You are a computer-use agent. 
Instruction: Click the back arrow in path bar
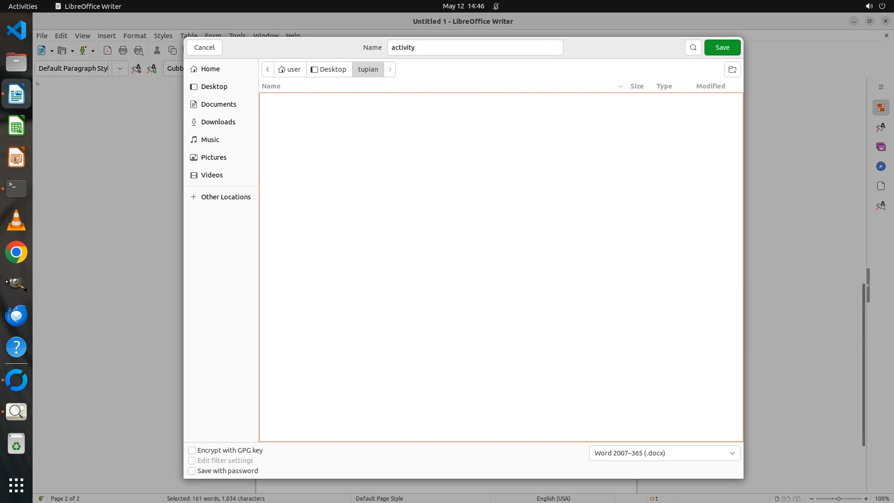pyautogui.click(x=268, y=69)
